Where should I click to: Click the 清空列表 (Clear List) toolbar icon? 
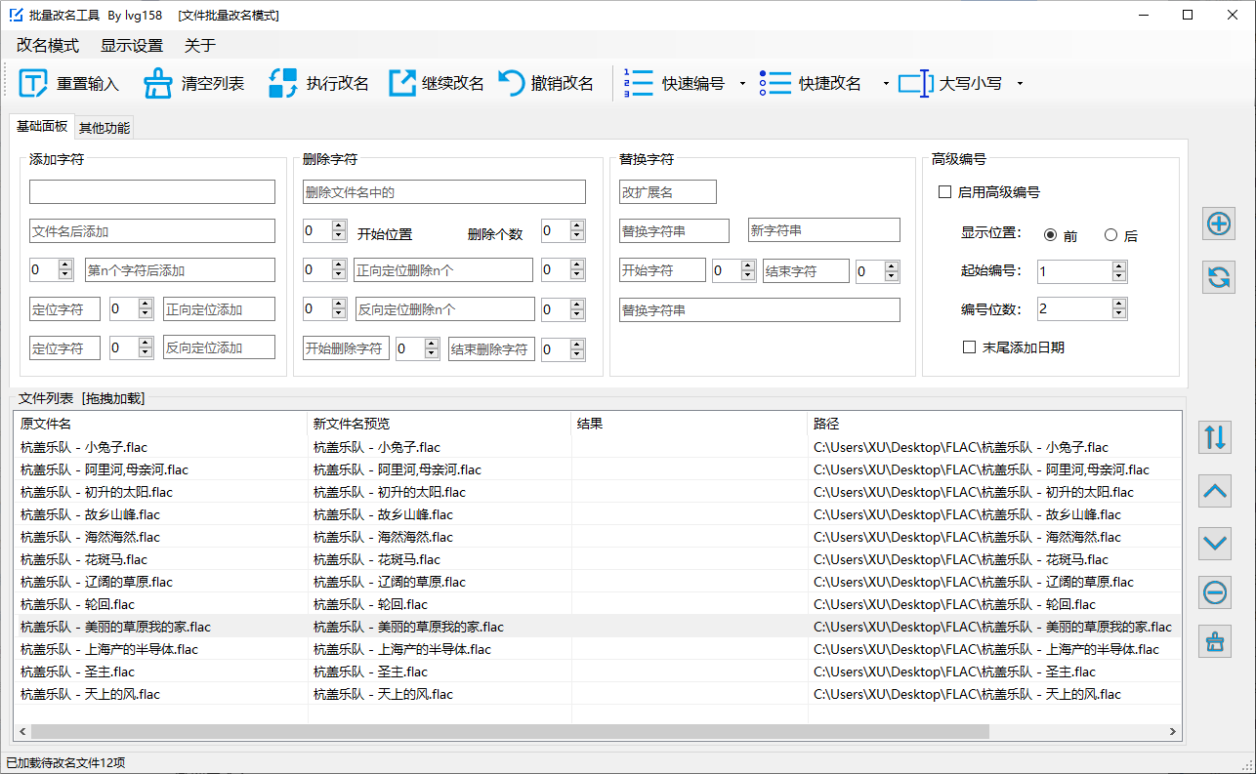(158, 83)
